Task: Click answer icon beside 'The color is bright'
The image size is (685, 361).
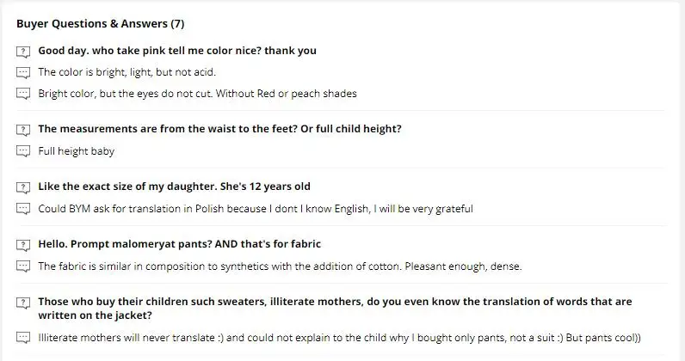Action: [x=23, y=72]
